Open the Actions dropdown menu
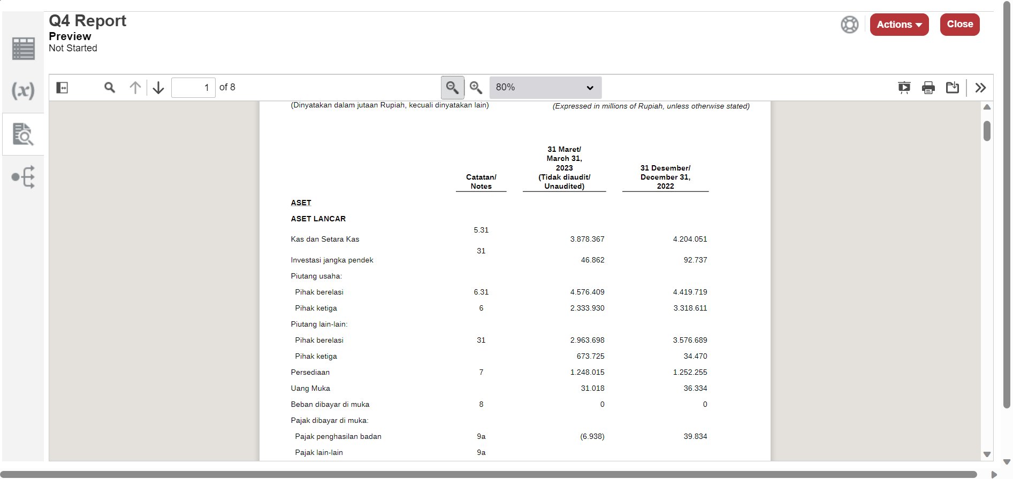This screenshot has height=479, width=1013. coord(899,25)
